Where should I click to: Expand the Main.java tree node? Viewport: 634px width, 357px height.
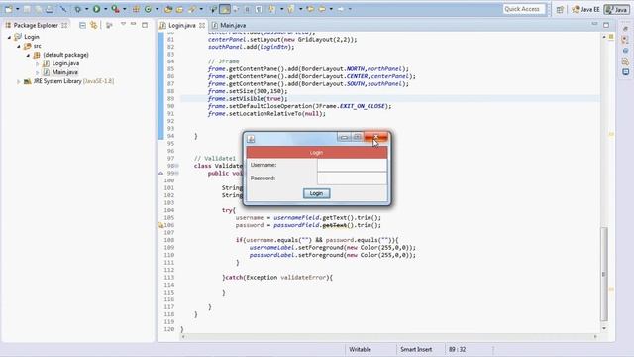click(38, 72)
